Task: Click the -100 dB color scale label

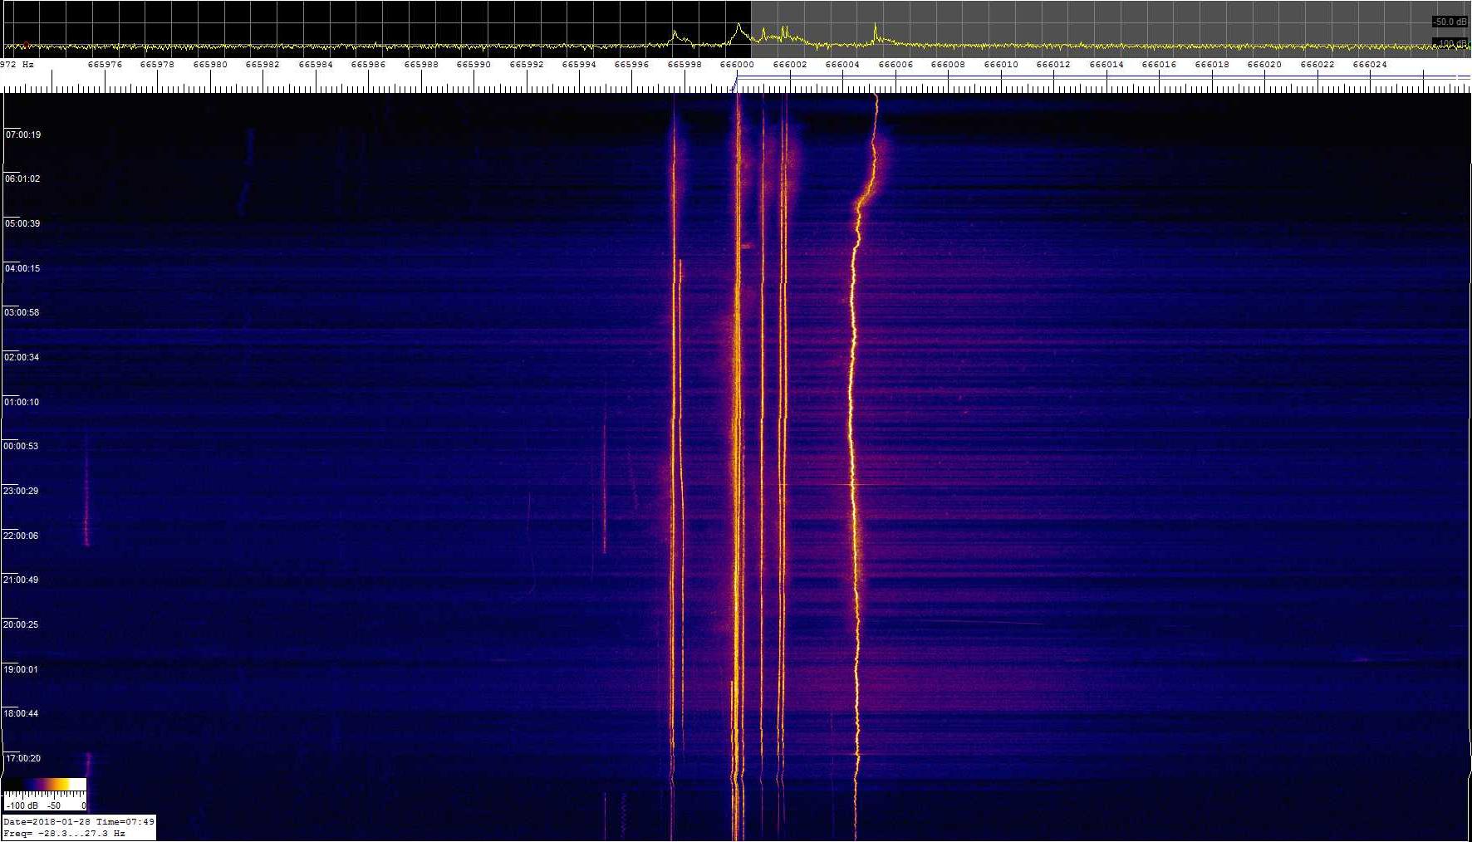Action: coord(22,805)
